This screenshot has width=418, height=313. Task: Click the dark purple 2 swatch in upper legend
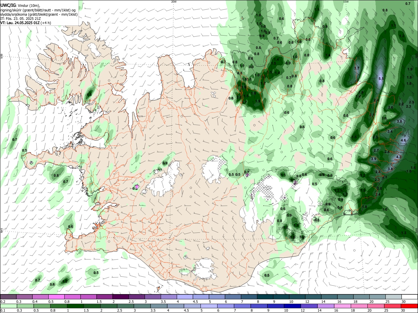(x=121, y=297)
